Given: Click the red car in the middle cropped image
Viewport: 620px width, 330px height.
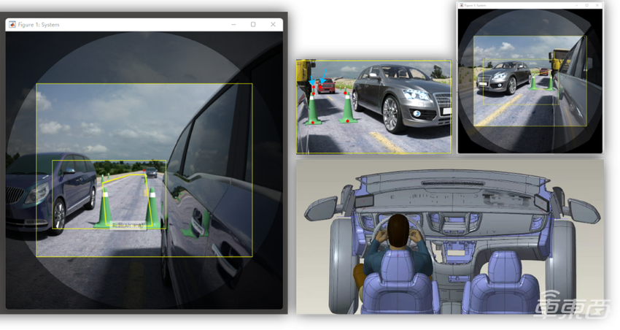Looking at the screenshot, I should 327,85.
